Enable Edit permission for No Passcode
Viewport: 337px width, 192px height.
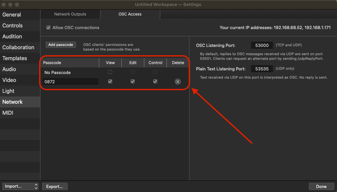pyautogui.click(x=133, y=72)
